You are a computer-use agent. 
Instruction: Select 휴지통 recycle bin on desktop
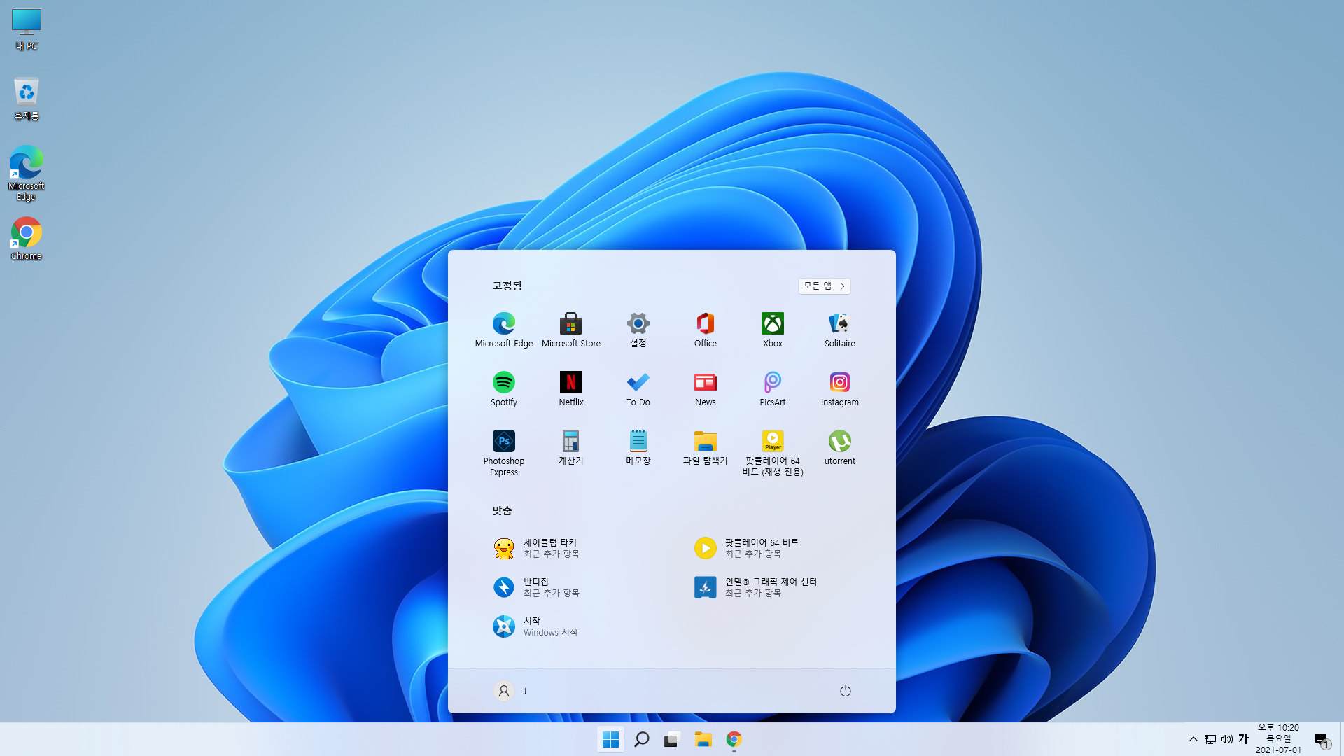click(x=27, y=99)
